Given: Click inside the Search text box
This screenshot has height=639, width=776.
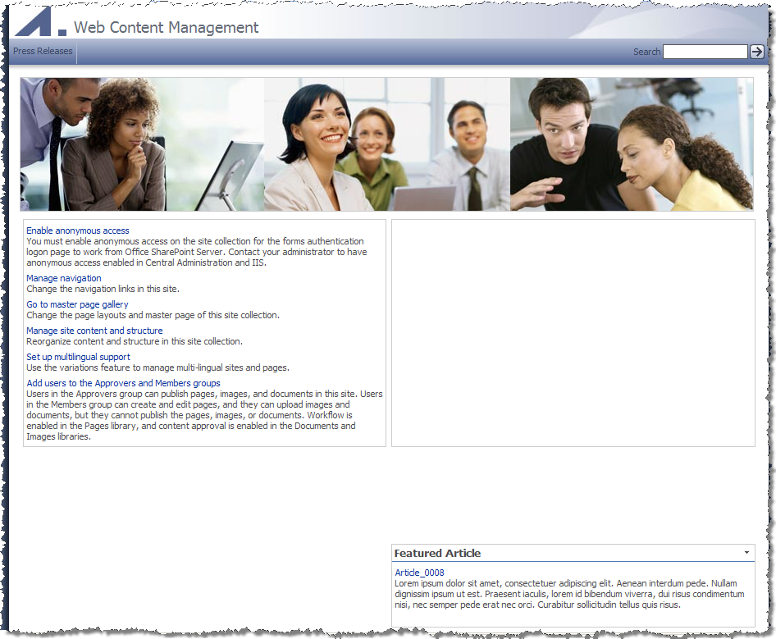Looking at the screenshot, I should pyautogui.click(x=705, y=52).
